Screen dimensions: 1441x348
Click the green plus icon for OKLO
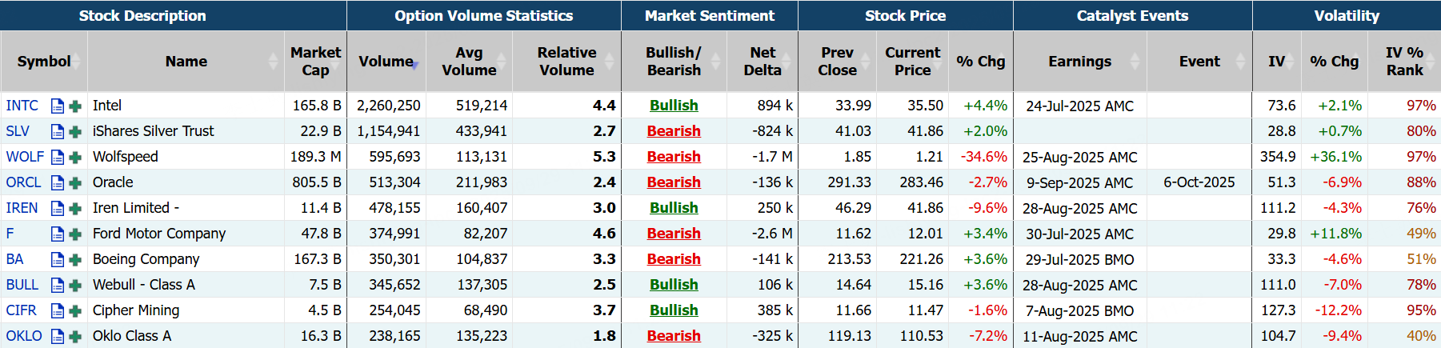point(75,337)
